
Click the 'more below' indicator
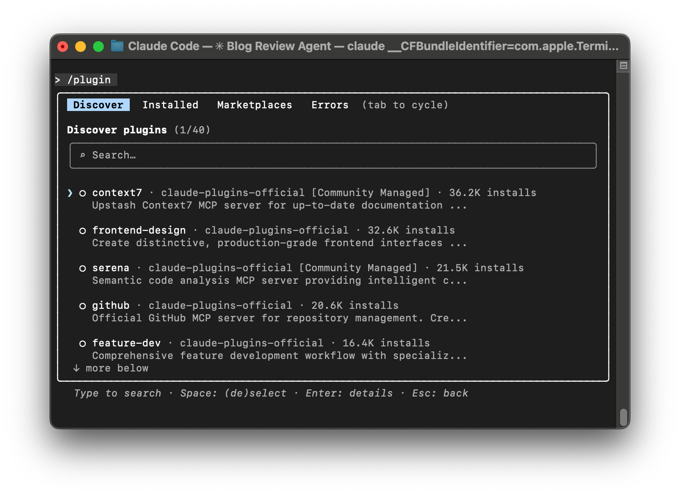[x=111, y=368]
